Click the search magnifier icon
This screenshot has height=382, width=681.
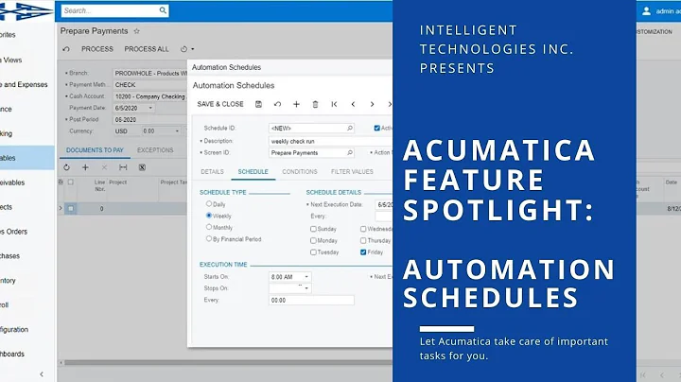(163, 10)
